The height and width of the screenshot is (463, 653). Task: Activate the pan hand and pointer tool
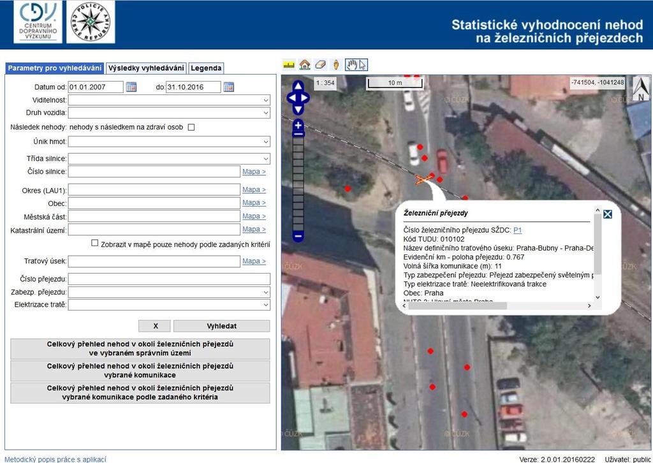pos(356,65)
